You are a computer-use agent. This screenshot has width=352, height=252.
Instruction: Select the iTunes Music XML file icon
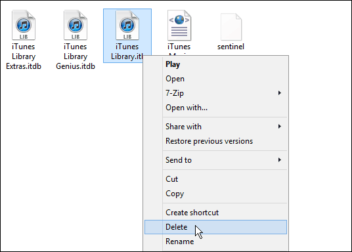pos(179,25)
